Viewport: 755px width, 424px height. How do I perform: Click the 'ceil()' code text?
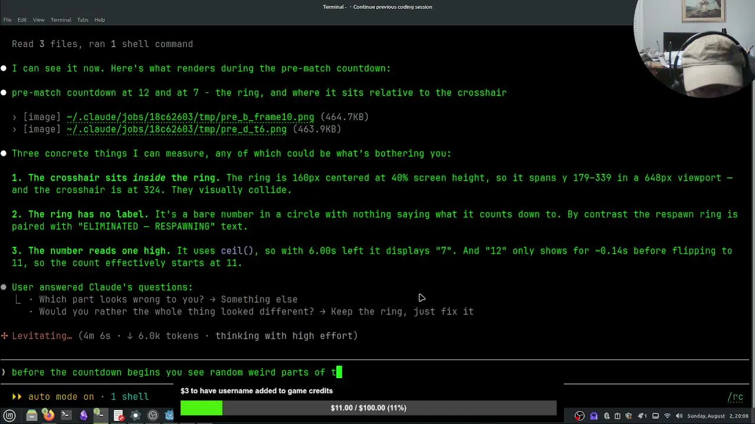[237, 251]
